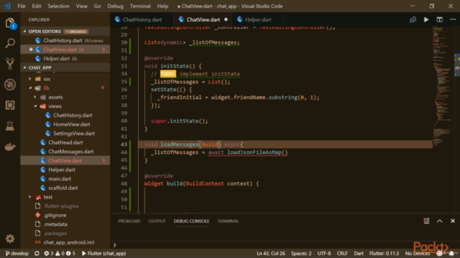Open editor More Actions ellipsis menu

453,19
